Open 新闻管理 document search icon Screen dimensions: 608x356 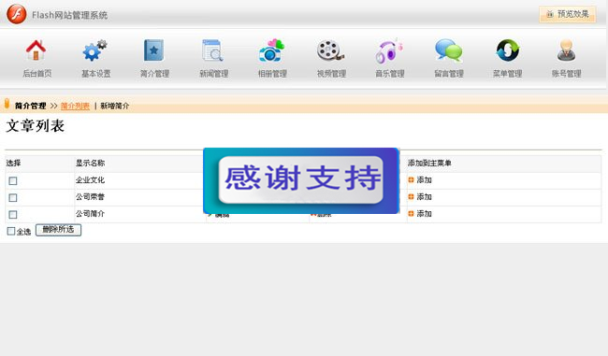pyautogui.click(x=212, y=50)
